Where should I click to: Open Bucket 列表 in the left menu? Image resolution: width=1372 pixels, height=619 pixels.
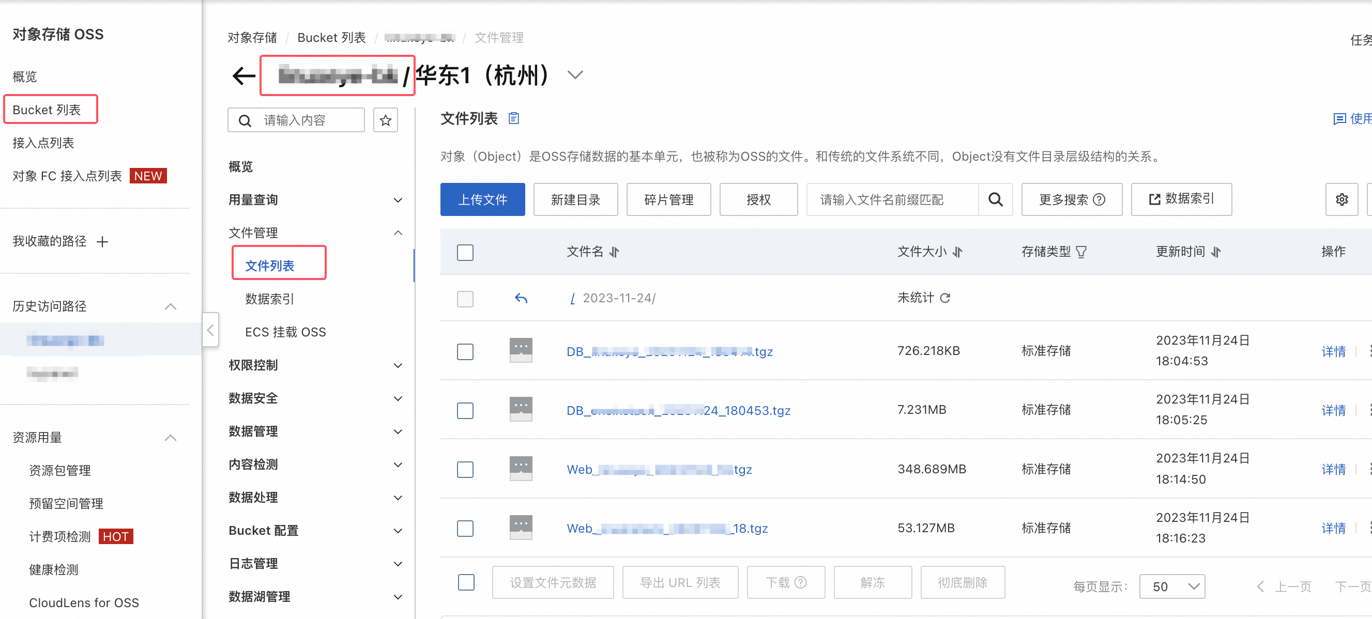(x=47, y=110)
